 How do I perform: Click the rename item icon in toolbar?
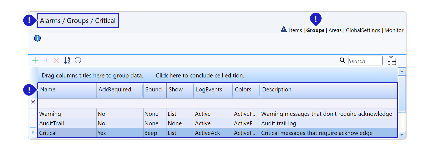tap(46, 60)
